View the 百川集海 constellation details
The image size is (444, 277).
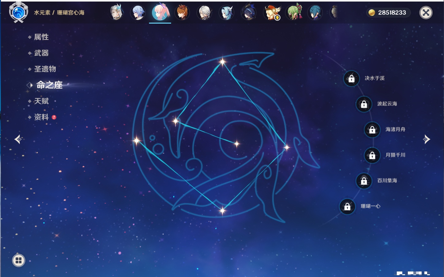387,181
